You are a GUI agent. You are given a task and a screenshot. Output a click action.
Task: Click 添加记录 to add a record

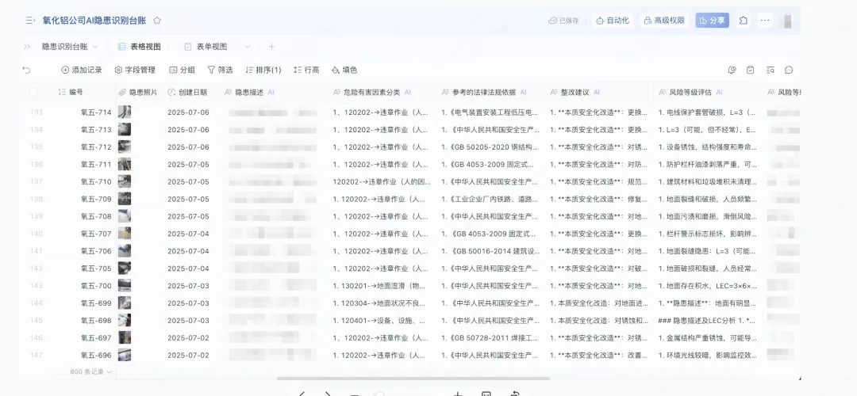coord(82,70)
